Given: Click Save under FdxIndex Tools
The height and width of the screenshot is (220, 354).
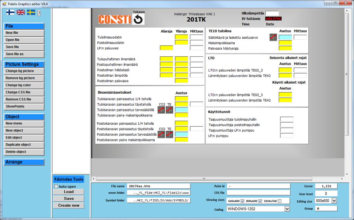Looking at the screenshot, I should 69,199.
